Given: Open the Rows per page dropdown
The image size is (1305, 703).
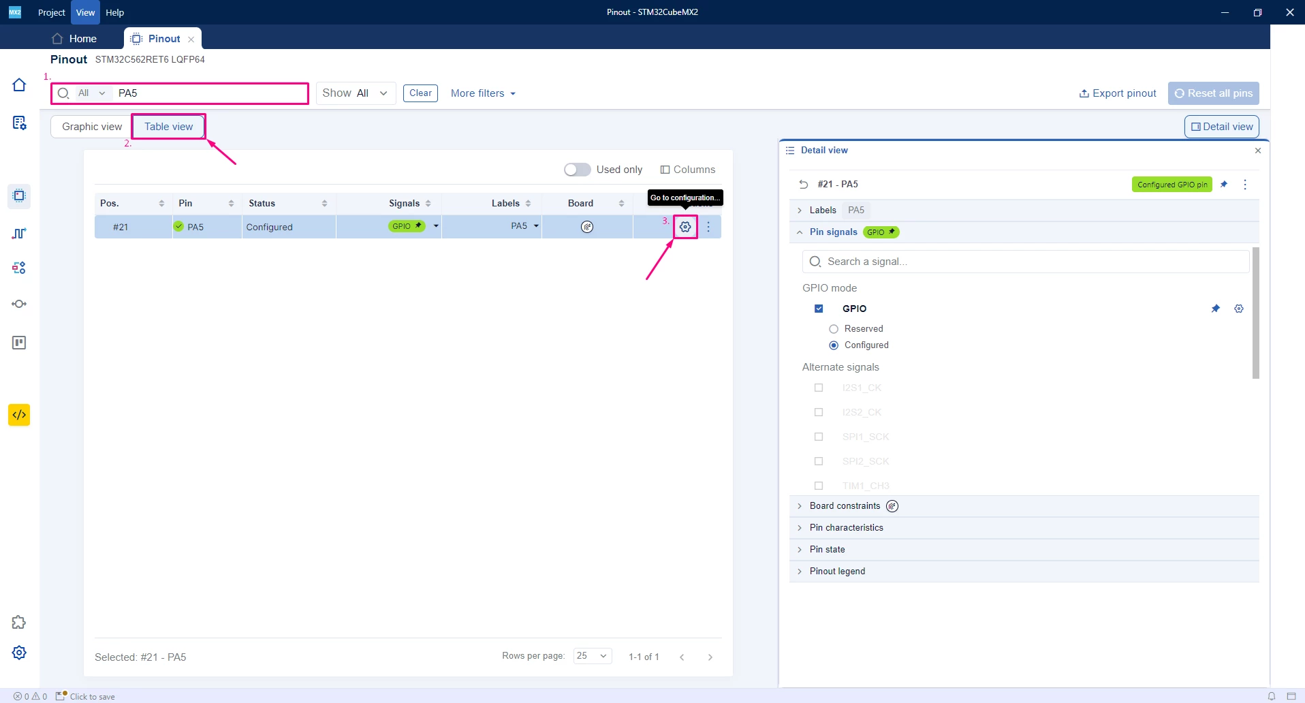Looking at the screenshot, I should tap(592, 656).
